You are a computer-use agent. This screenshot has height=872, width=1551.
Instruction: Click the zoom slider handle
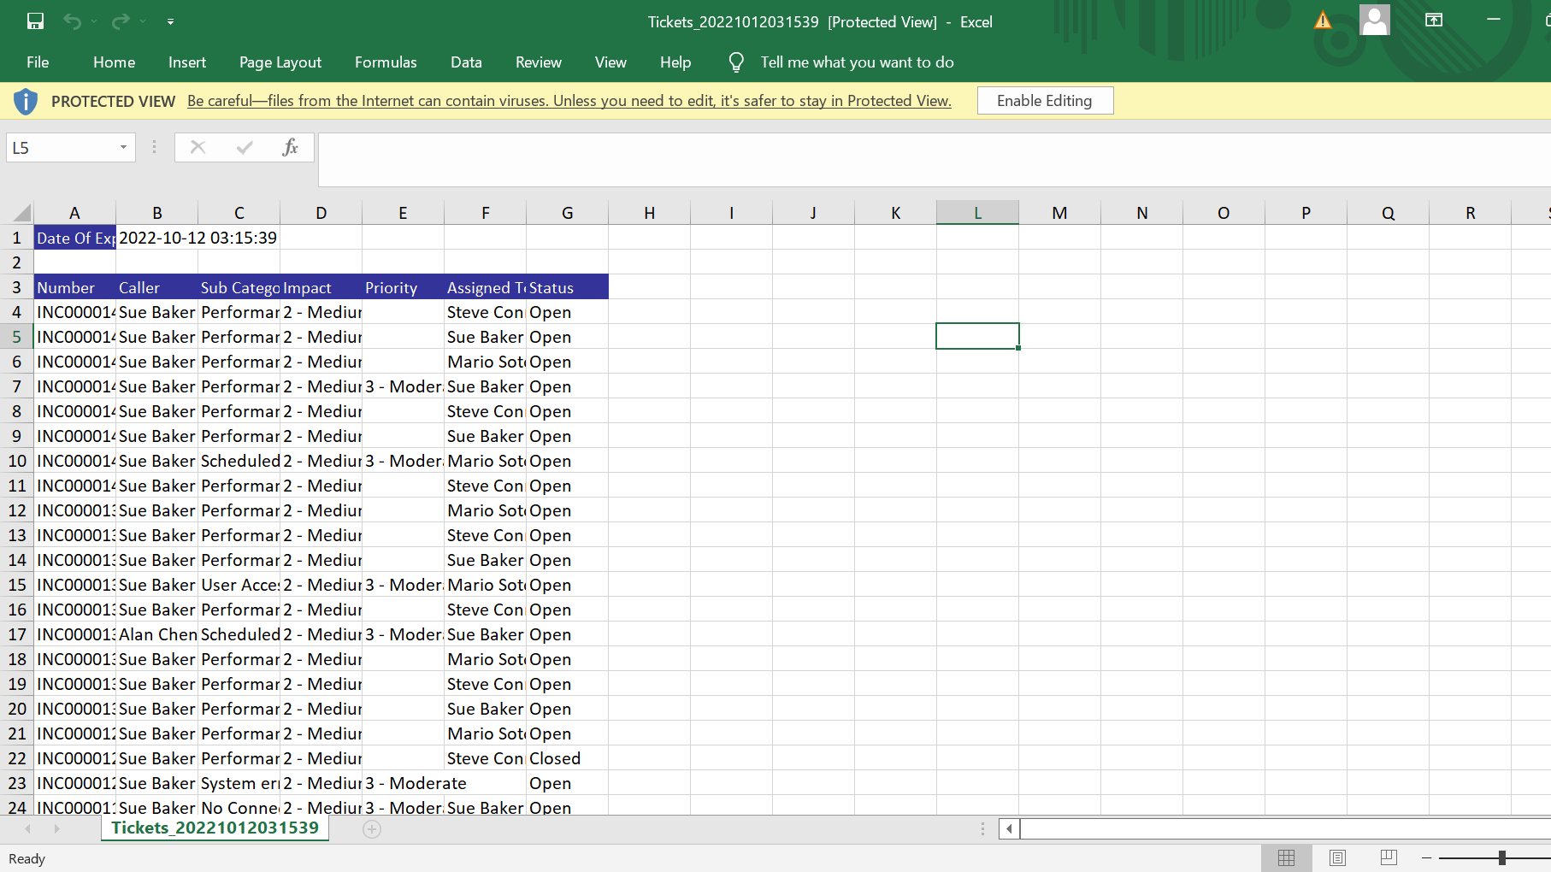pyautogui.click(x=1501, y=857)
